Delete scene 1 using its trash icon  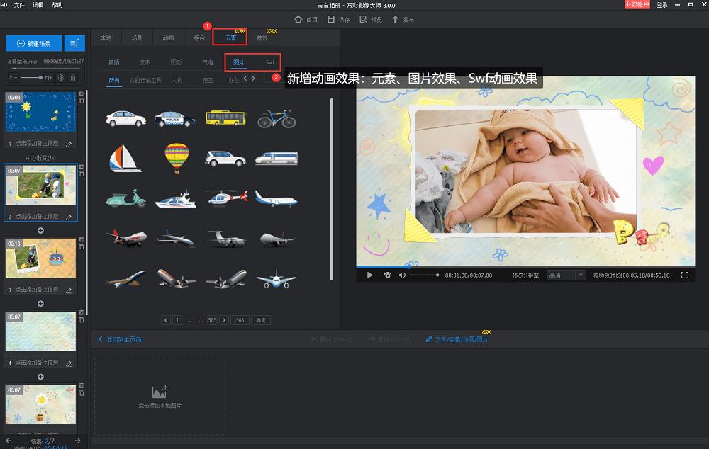pos(82,93)
